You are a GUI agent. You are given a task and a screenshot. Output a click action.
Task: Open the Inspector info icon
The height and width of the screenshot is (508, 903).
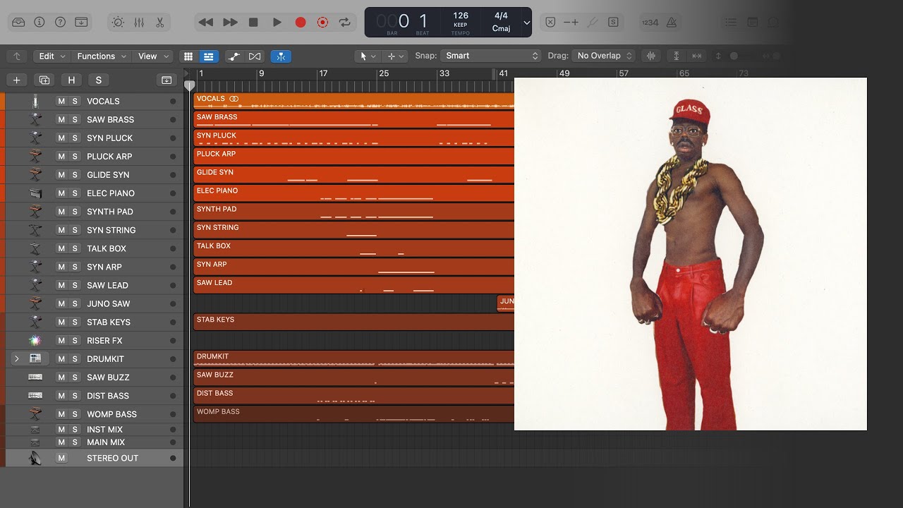tap(40, 23)
